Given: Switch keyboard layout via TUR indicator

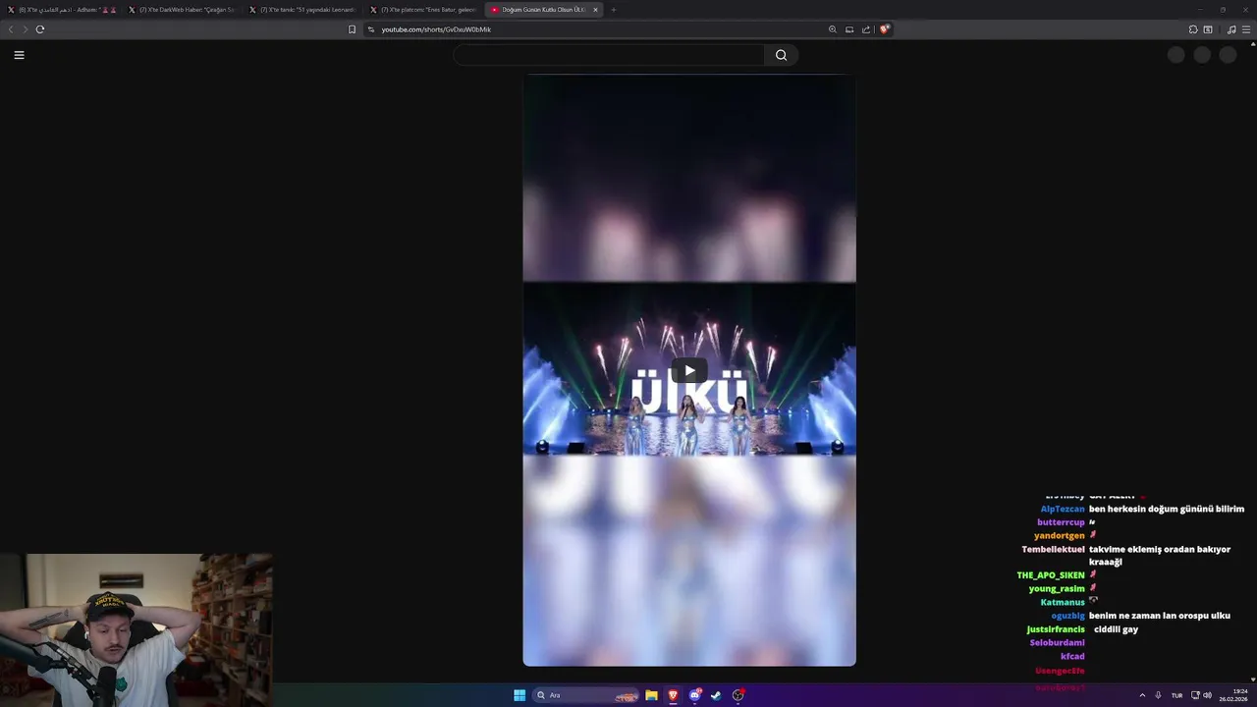Looking at the screenshot, I should [x=1176, y=695].
